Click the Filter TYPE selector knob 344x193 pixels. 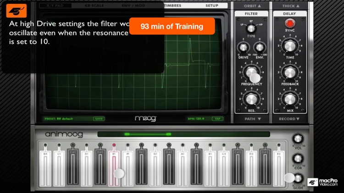(251, 29)
